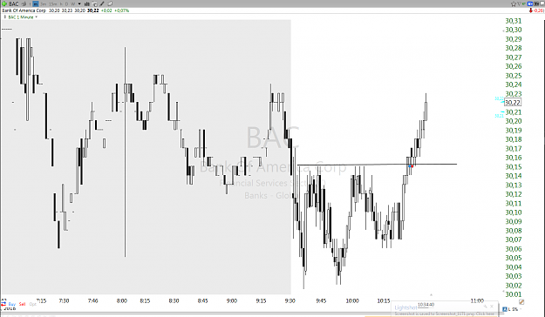This screenshot has height=317, width=545.
Task: Click the Bank Of America Corp name
Action: click(24, 10)
